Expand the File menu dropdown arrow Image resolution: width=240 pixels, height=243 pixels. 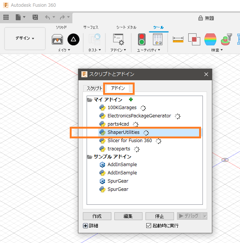(24, 17)
